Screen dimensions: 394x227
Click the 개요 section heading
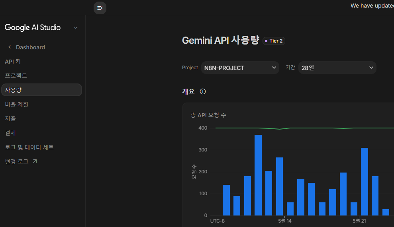188,91
